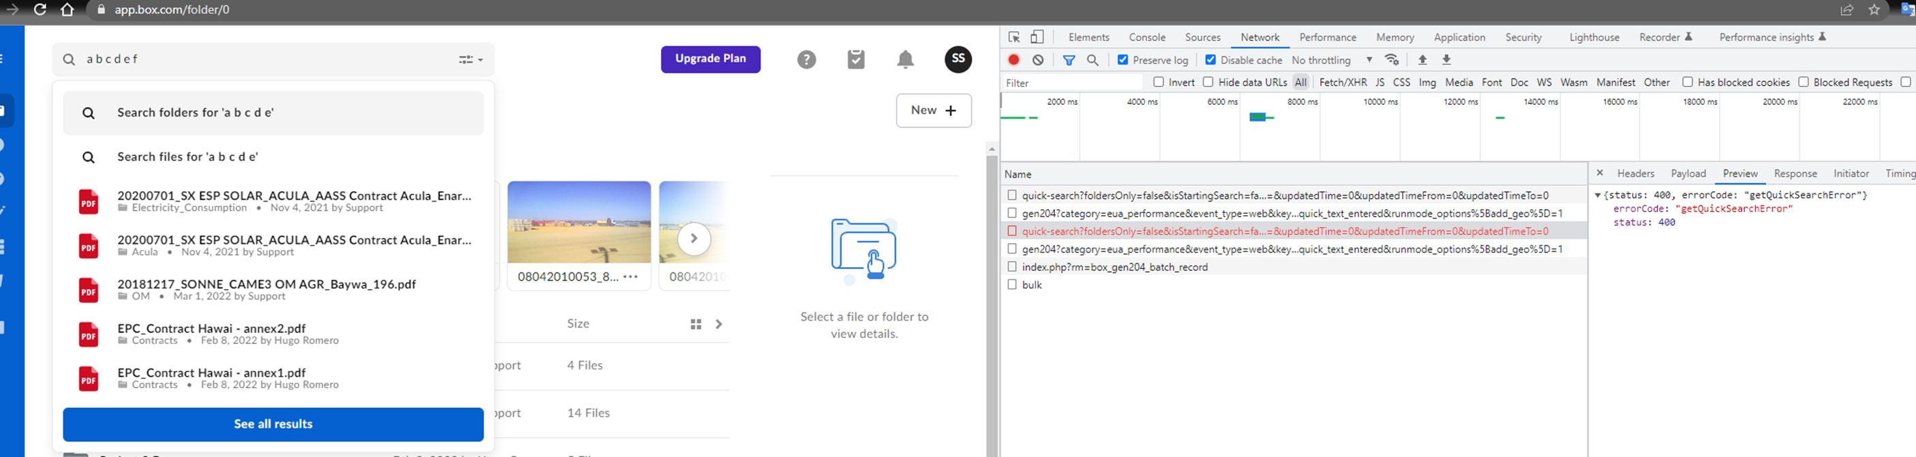Click the network Filter input field
The width and height of the screenshot is (1916, 457).
(x=1071, y=82)
